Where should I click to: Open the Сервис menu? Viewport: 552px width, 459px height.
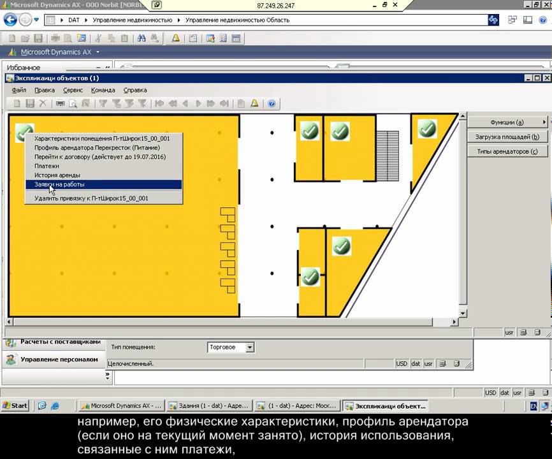[x=73, y=90]
